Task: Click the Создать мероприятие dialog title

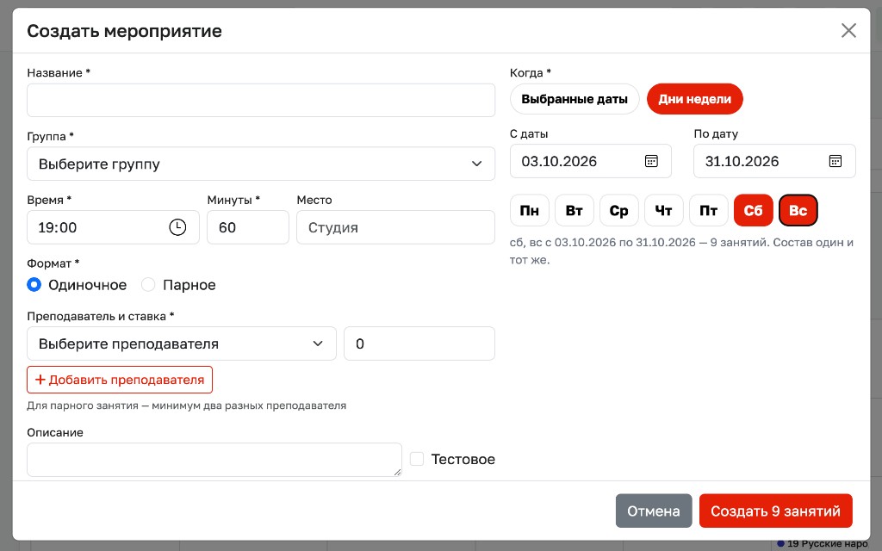Action: click(124, 31)
